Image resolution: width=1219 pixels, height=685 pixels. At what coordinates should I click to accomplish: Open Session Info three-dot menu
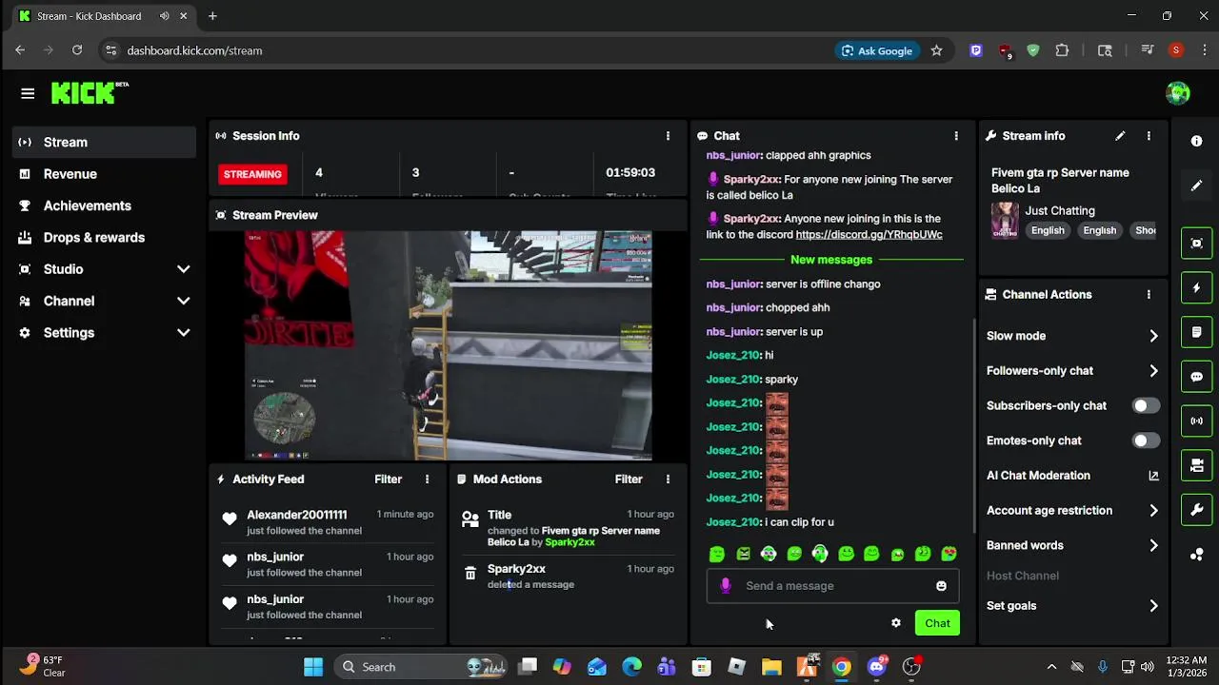pos(668,136)
